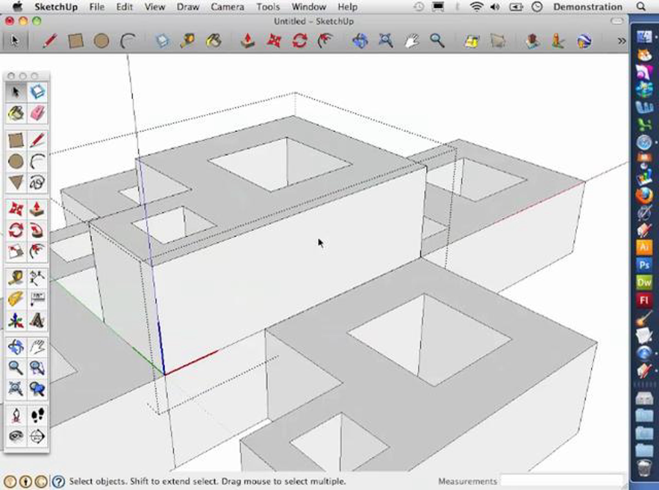Screen dimensions: 659x490
Task: Open the Camera menu
Action: tap(228, 7)
